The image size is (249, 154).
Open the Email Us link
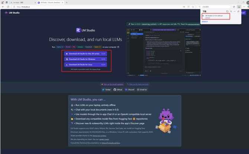tap(142, 90)
